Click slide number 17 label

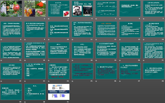(68, 60)
